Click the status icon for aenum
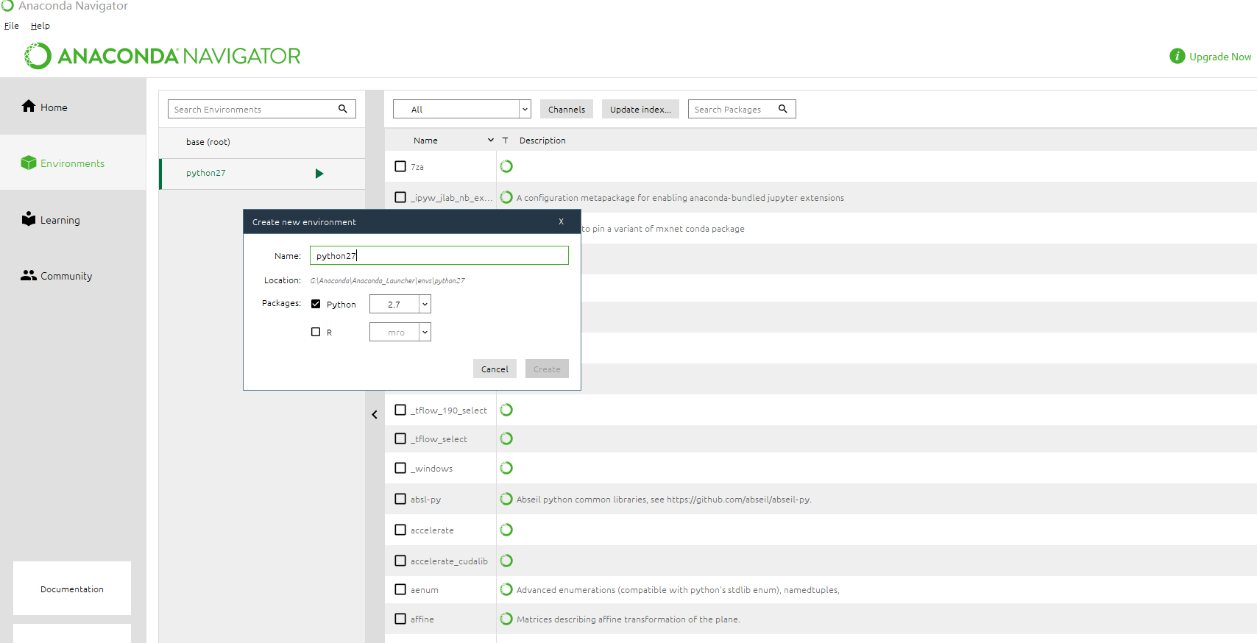This screenshot has width=1257, height=643. pyautogui.click(x=506, y=589)
